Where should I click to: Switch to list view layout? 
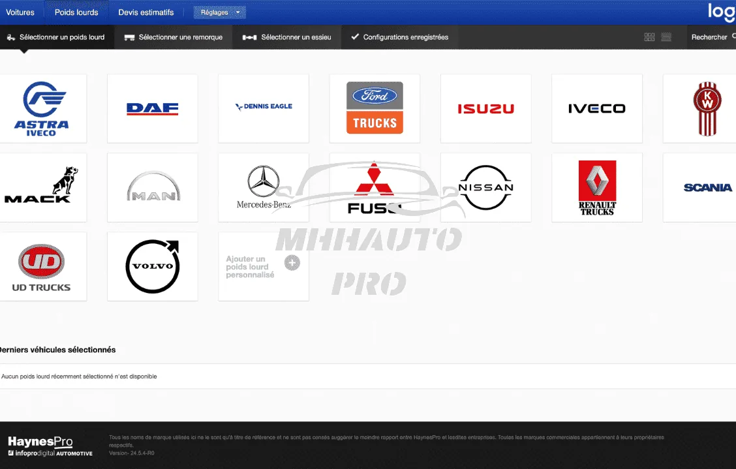[x=666, y=37]
